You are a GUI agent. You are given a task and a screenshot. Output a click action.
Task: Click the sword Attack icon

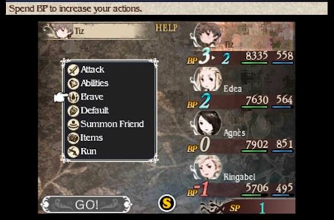point(74,70)
